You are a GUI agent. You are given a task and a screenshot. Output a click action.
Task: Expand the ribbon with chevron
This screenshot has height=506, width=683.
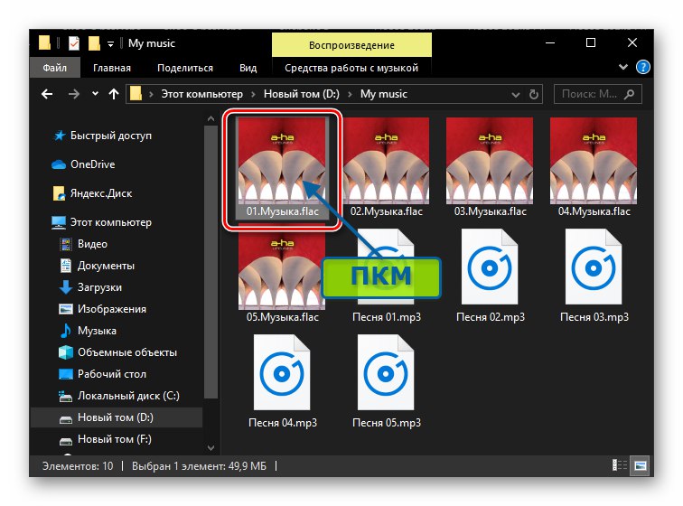point(623,67)
